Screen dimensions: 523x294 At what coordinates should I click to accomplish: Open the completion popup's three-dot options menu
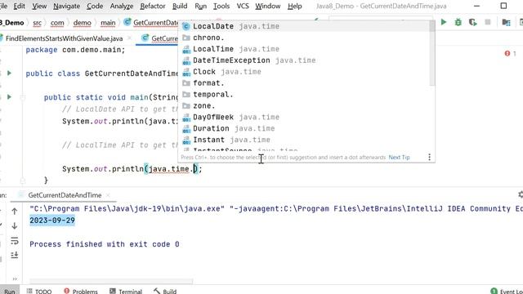(429, 157)
